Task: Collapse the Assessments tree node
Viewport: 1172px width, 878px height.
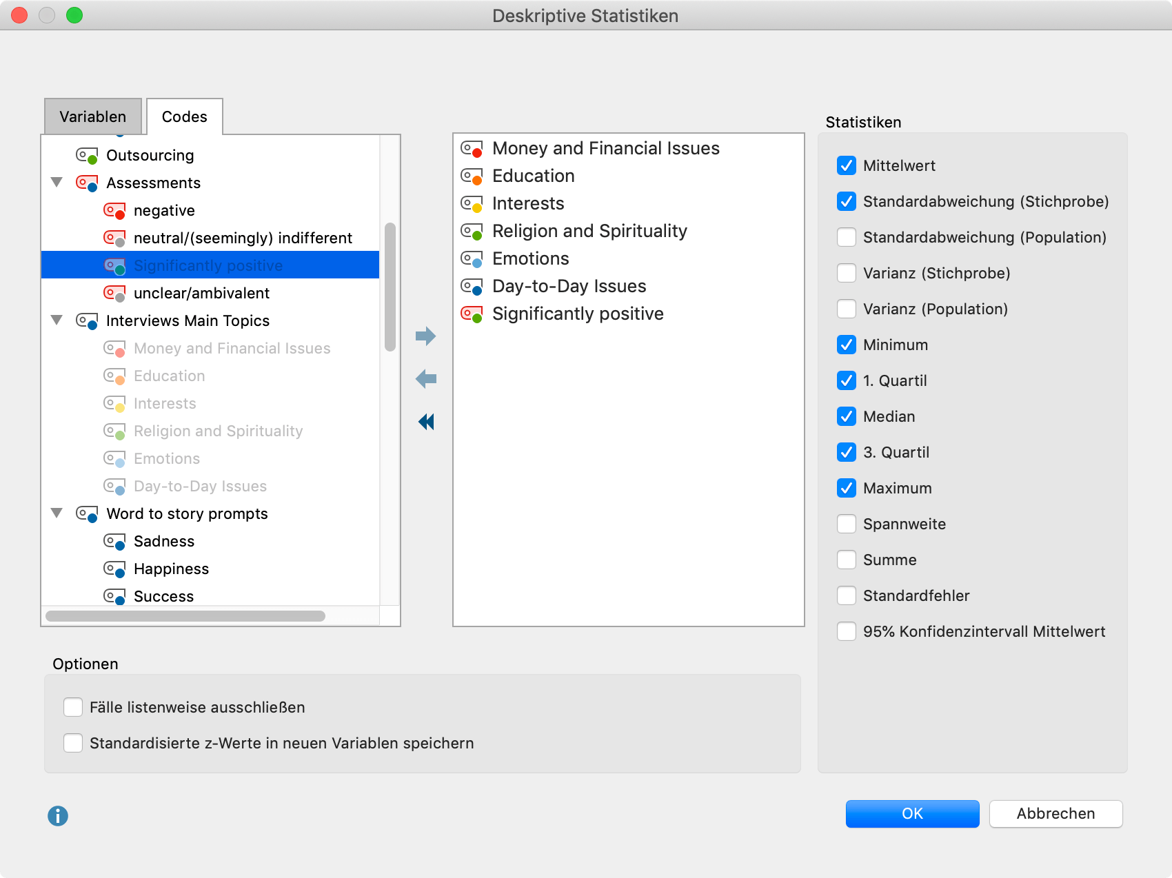Action: pyautogui.click(x=57, y=183)
